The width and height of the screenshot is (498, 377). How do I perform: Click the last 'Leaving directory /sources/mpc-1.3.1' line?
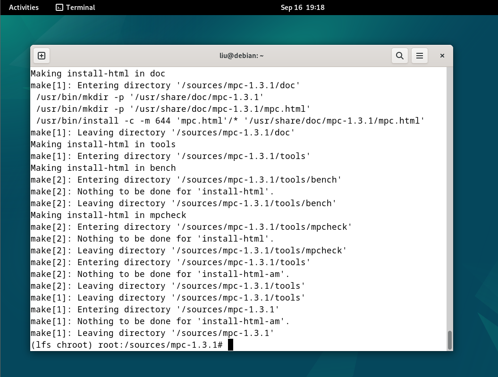click(152, 333)
